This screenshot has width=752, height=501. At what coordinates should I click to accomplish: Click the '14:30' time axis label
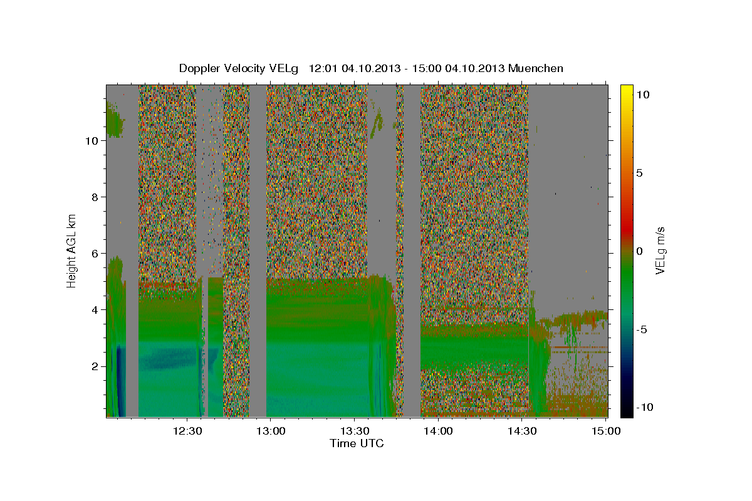[521, 431]
